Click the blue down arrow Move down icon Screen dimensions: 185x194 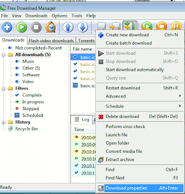click(83, 27)
